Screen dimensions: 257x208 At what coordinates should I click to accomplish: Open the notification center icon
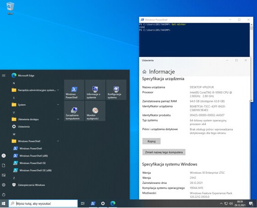coord(251,204)
